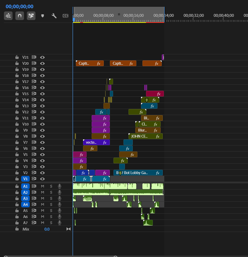
Task: Toggle A3 track targeting button
Action: pos(25,198)
